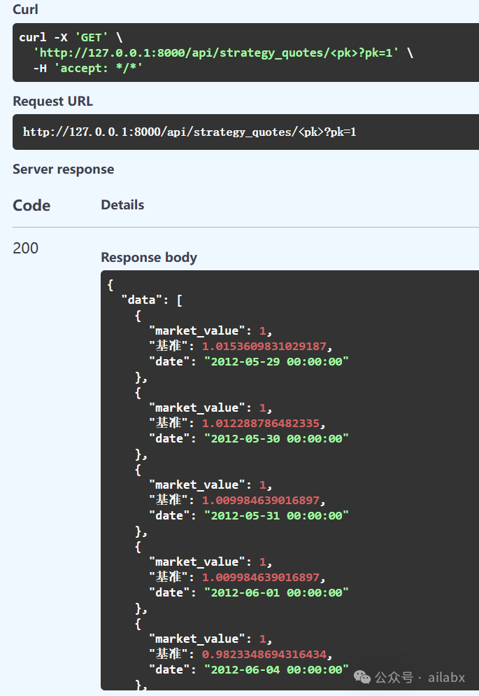Click the 200 status code
Image resolution: width=479 pixels, height=696 pixels.
point(25,248)
